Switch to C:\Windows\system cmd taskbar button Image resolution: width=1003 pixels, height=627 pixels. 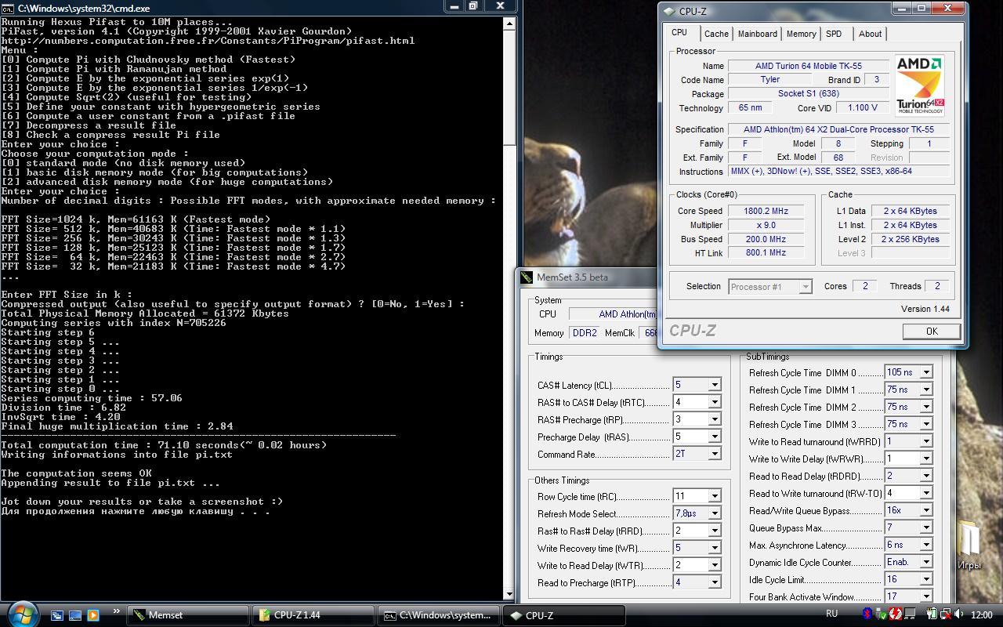tap(438, 615)
